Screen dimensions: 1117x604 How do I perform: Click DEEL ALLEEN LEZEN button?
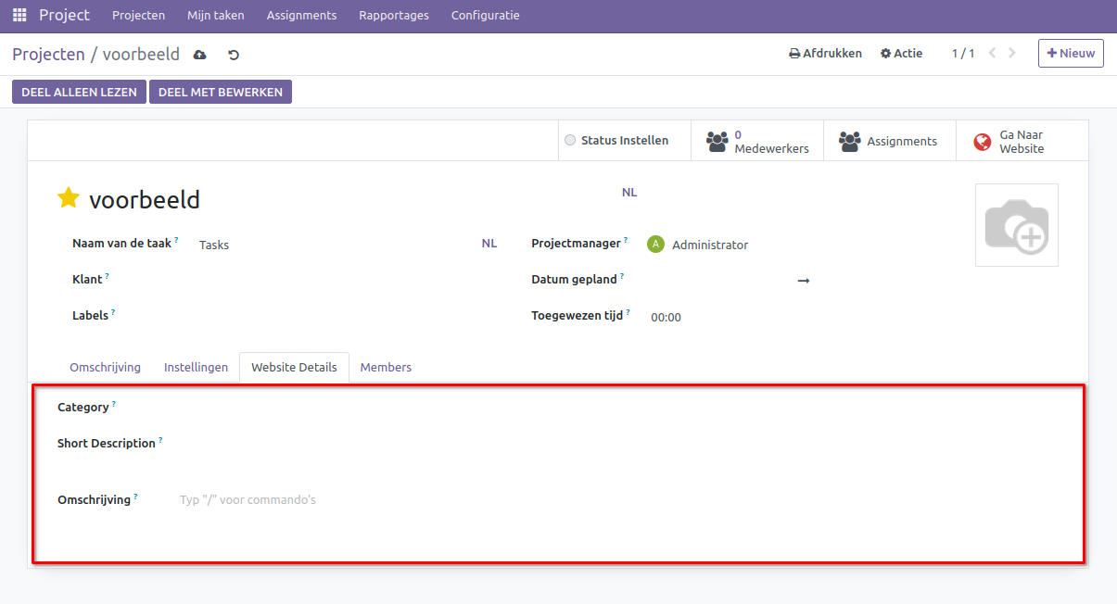79,92
